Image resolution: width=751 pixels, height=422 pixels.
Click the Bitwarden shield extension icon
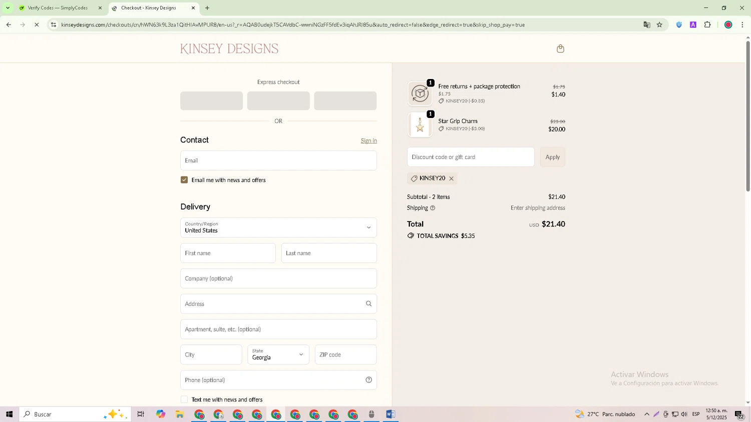[x=679, y=24]
